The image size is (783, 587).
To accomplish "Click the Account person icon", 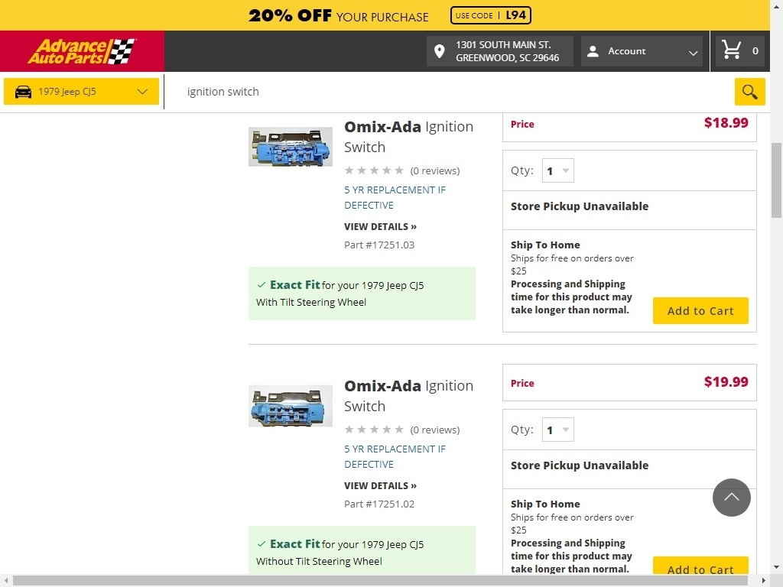I will (x=593, y=51).
